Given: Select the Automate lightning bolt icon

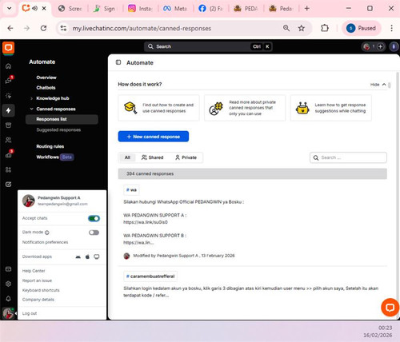Looking at the screenshot, I should coord(8,110).
